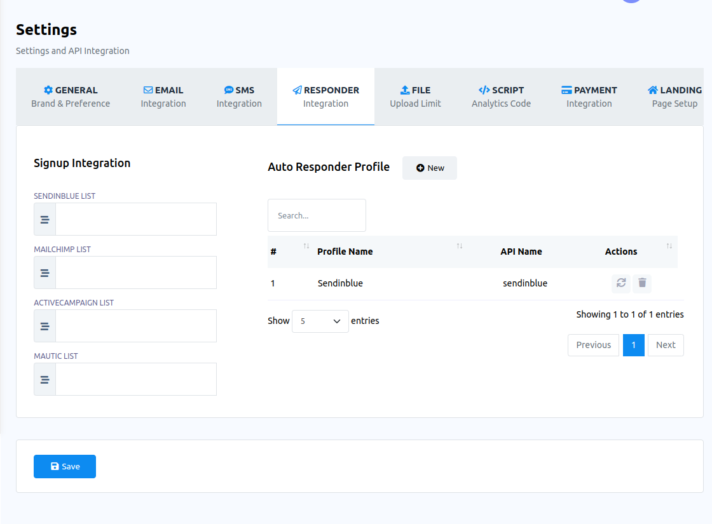This screenshot has width=712, height=524.
Task: Go to Next page
Action: click(x=666, y=346)
